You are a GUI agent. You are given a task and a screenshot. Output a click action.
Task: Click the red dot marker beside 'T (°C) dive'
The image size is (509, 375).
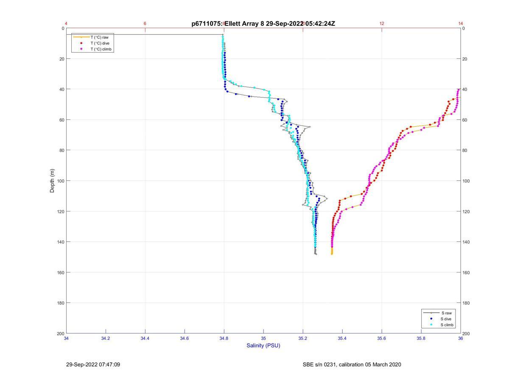pos(81,43)
